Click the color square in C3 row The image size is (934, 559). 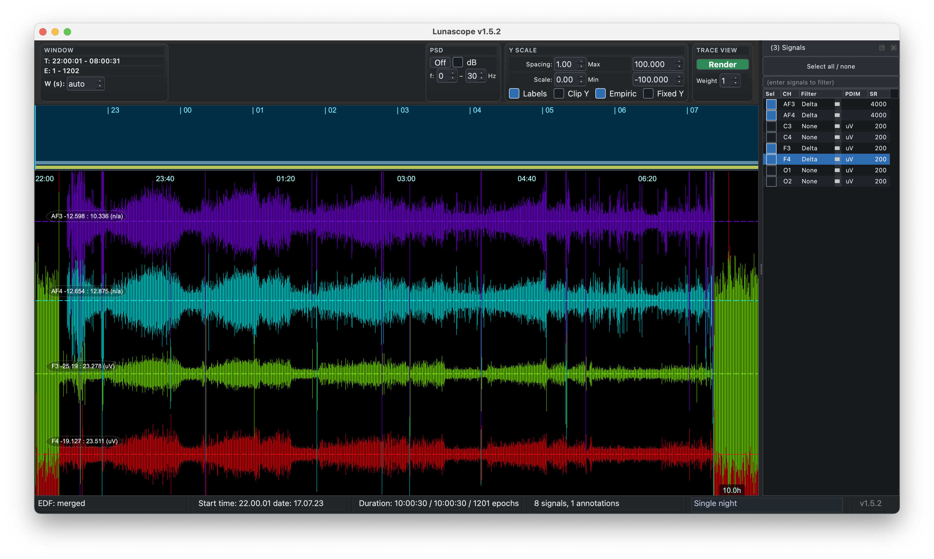click(837, 126)
